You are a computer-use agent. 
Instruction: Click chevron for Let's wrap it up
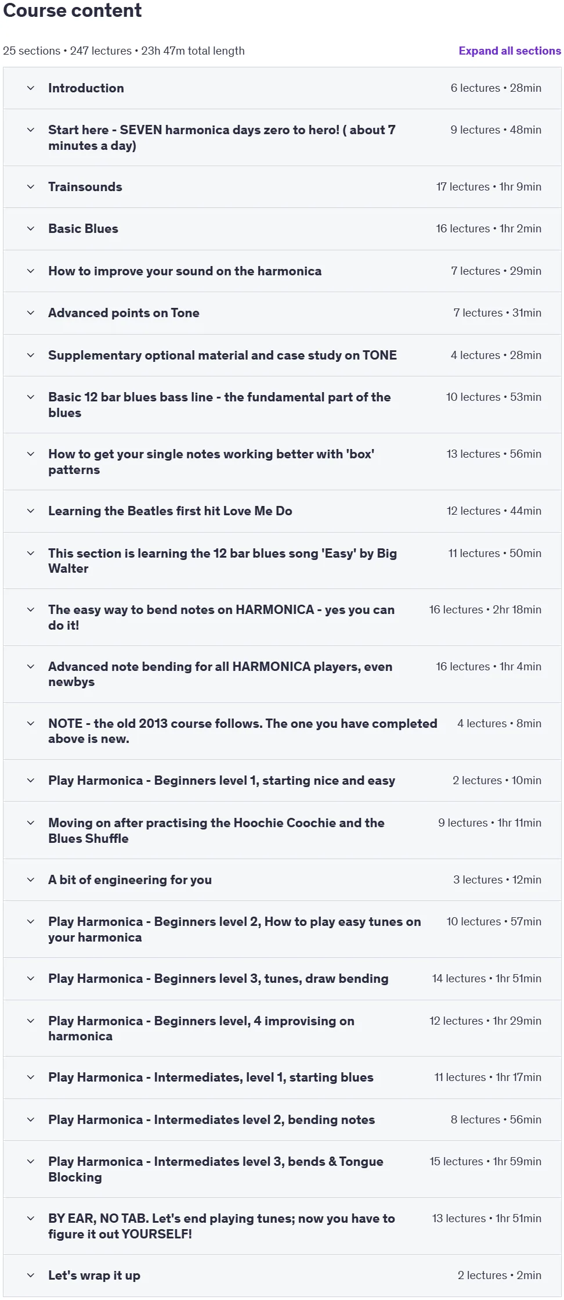tap(31, 1276)
